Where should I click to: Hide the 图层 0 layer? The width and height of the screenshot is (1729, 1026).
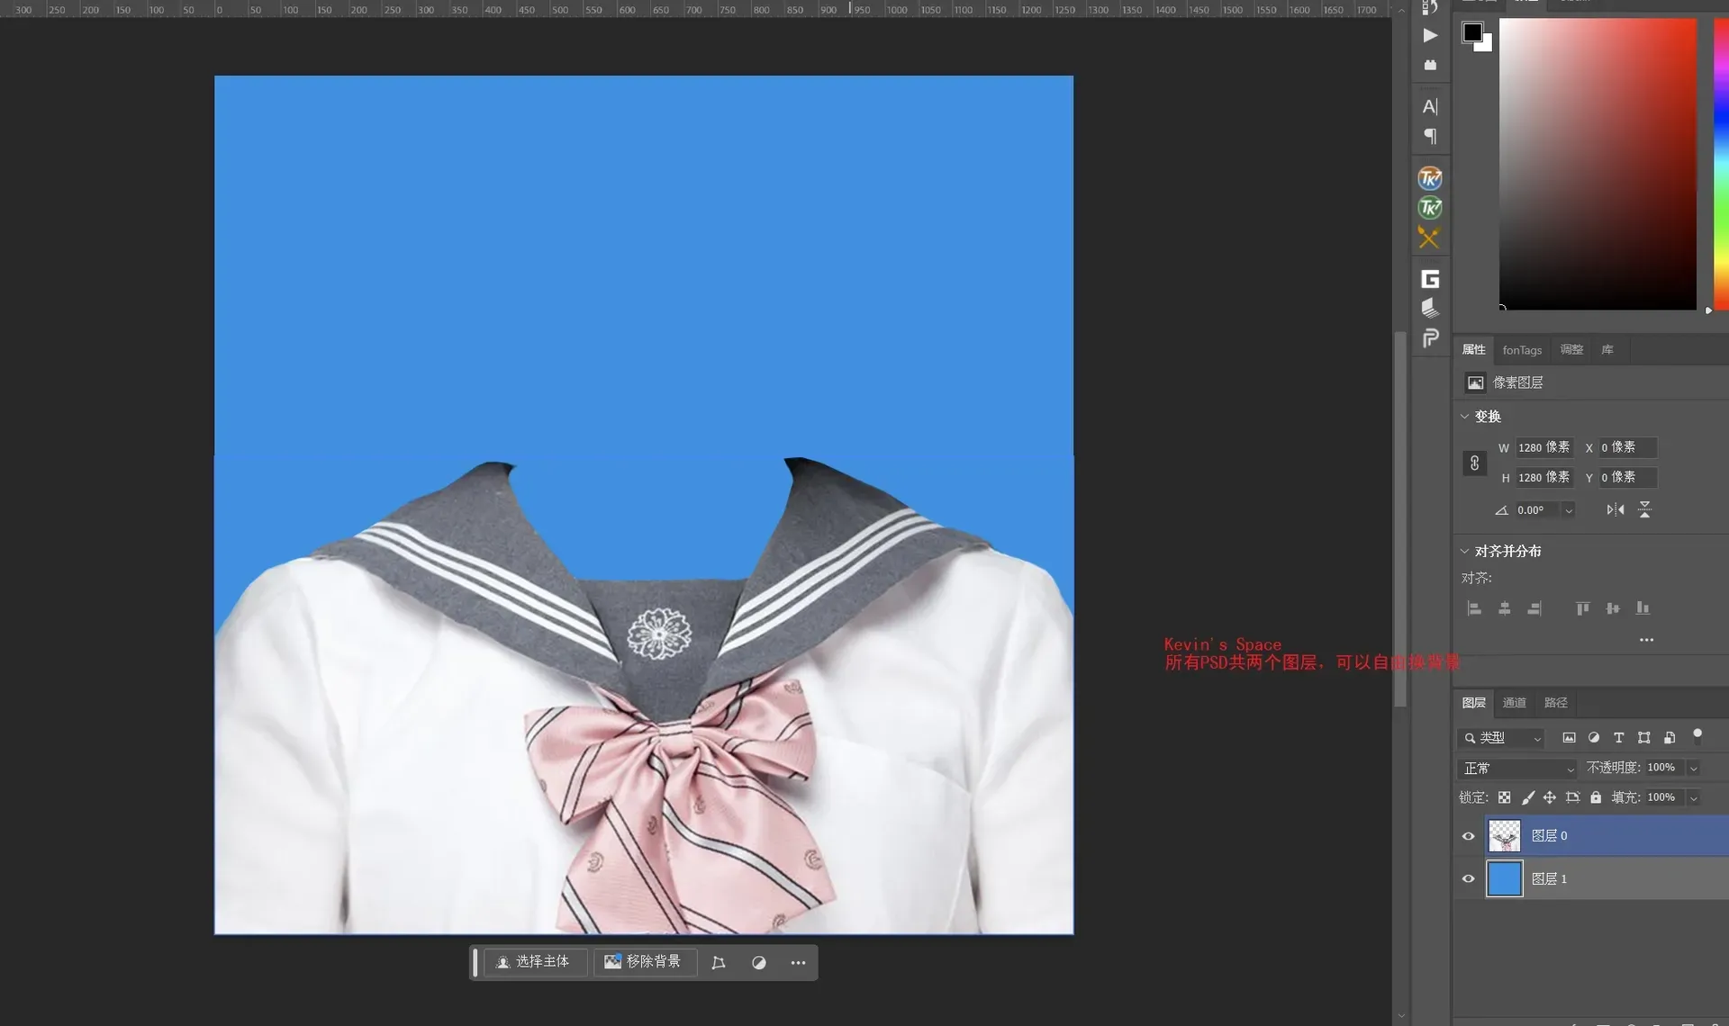pyautogui.click(x=1469, y=836)
